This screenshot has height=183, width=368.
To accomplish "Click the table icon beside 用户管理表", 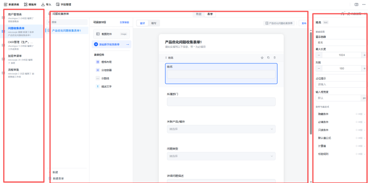I will pyautogui.click(x=3, y=18).
